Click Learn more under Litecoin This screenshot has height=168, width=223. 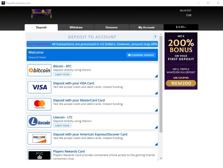pyautogui.click(x=62, y=126)
